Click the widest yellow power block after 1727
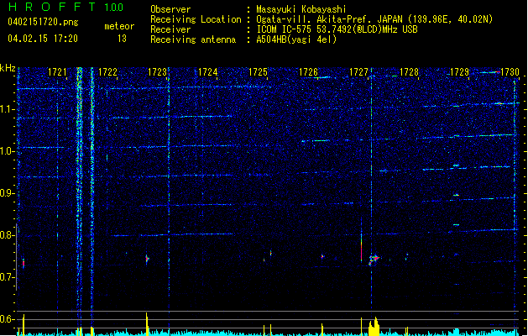The height and width of the screenshot is (336, 528). click(x=374, y=326)
